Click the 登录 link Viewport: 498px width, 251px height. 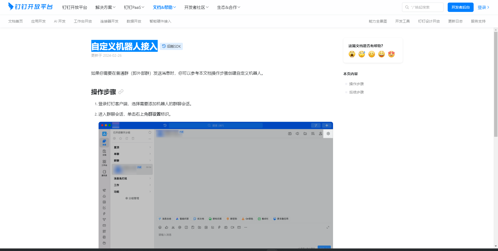[x=483, y=7]
